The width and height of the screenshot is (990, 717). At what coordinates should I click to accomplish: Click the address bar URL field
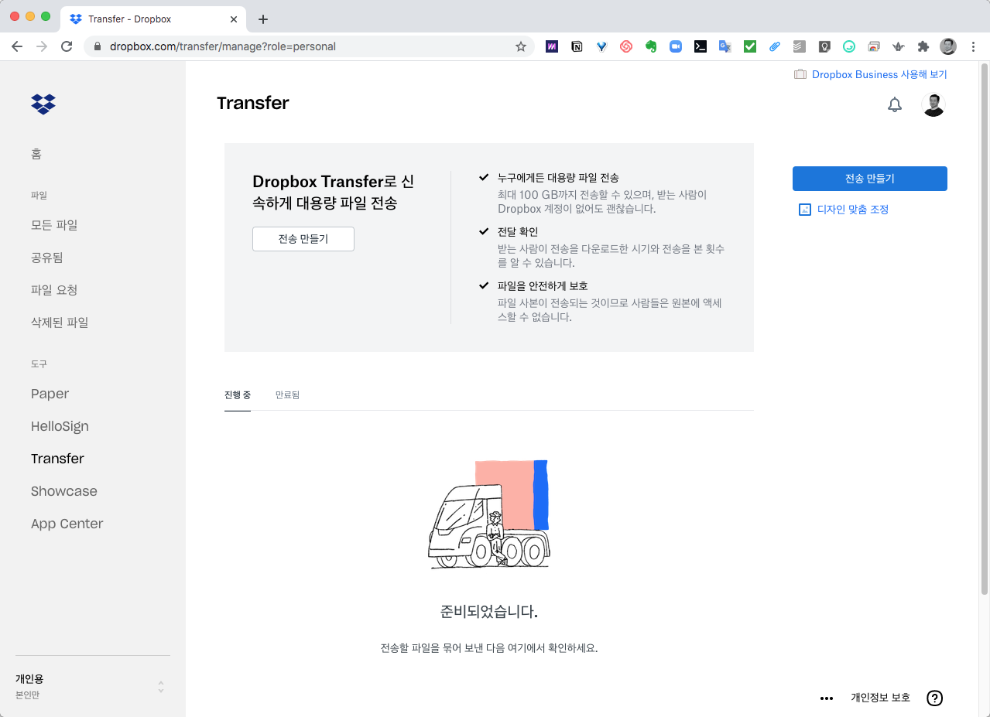tap(309, 46)
